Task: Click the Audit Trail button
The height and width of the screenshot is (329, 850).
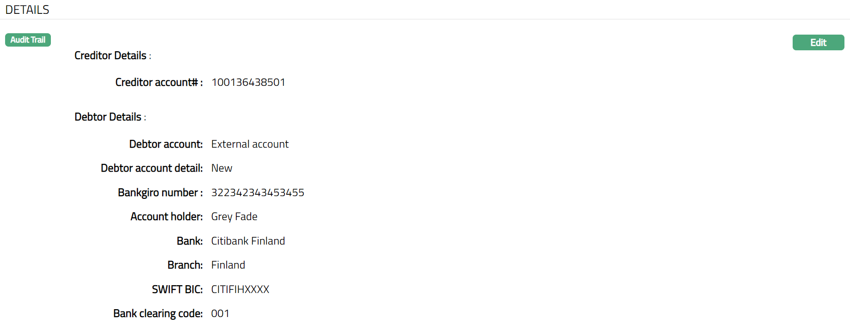Action: tap(28, 40)
